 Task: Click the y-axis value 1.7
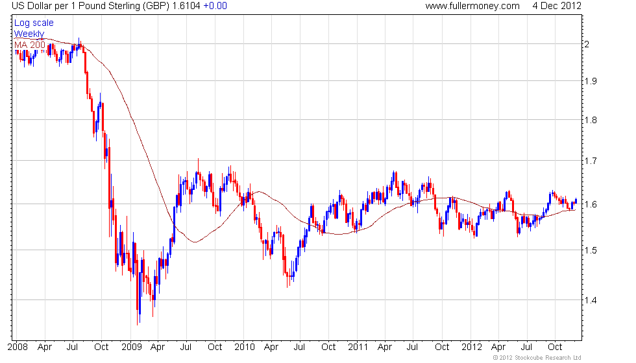tap(591, 161)
